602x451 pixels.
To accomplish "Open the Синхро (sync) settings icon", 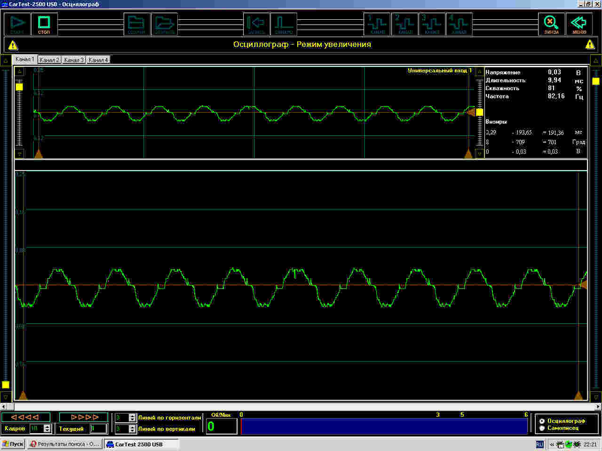I will (284, 23).
